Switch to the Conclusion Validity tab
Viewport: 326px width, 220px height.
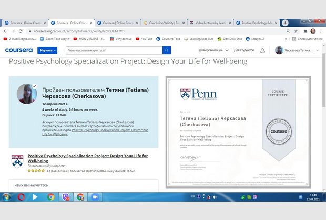[163, 23]
